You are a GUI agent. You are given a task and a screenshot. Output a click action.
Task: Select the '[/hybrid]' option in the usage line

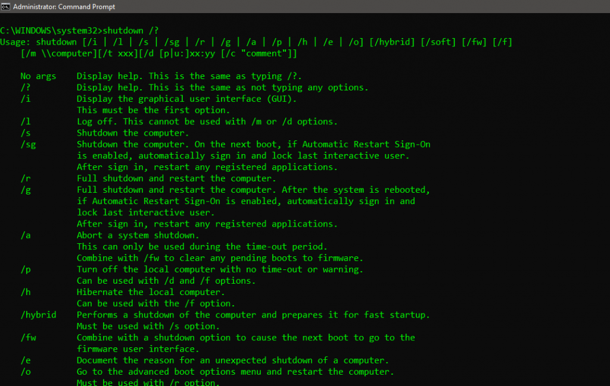392,42
